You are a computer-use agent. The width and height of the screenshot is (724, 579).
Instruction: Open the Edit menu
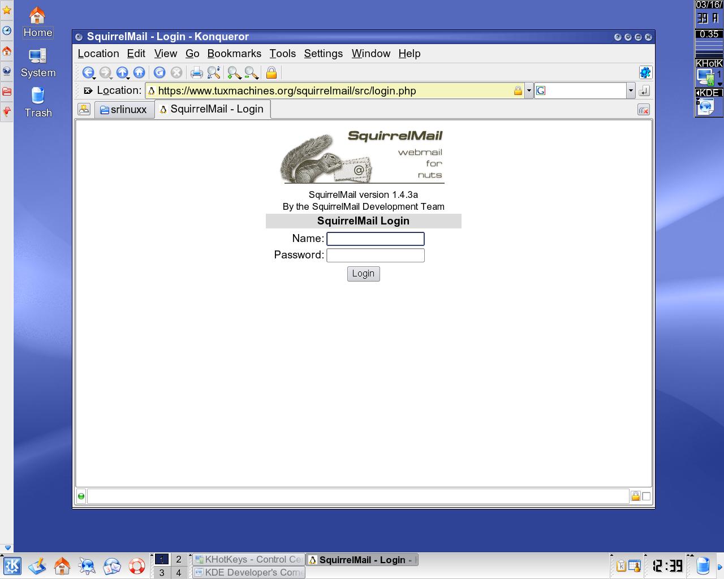click(x=136, y=54)
